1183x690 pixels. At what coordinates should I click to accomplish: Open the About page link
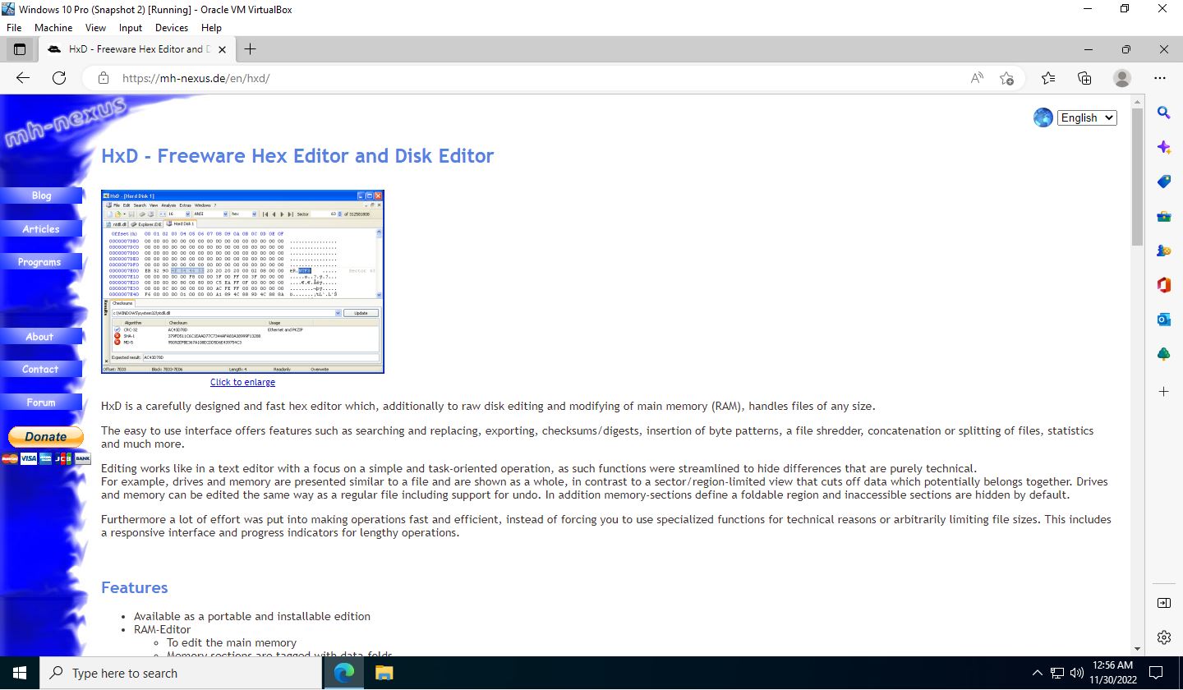point(41,337)
